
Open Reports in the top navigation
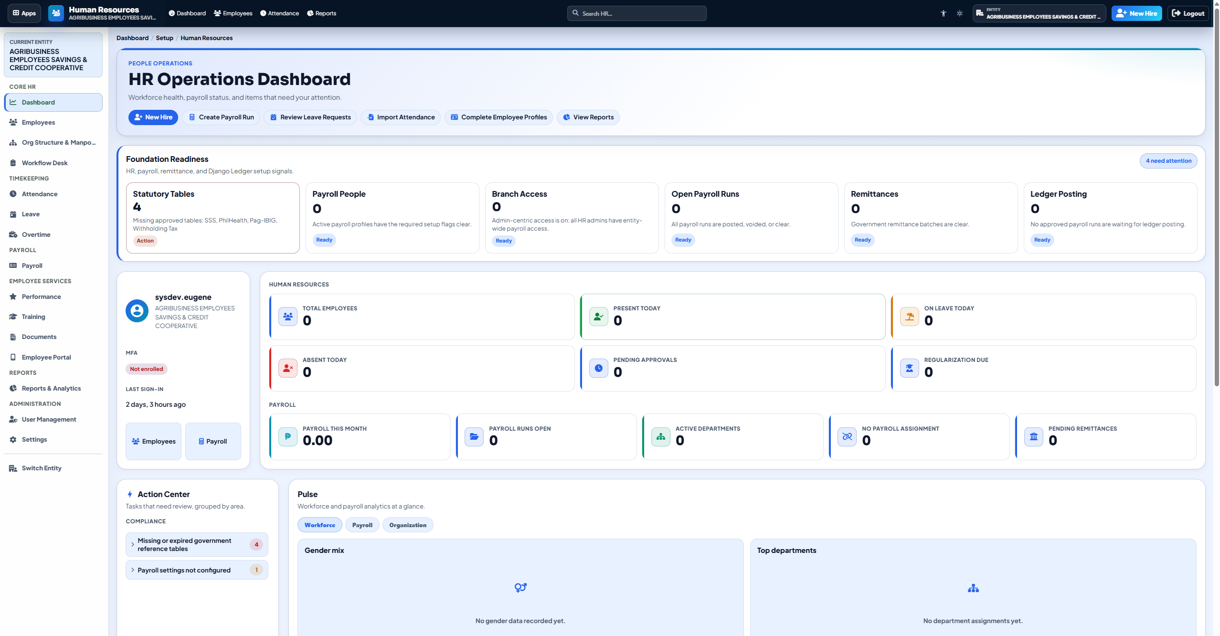321,13
